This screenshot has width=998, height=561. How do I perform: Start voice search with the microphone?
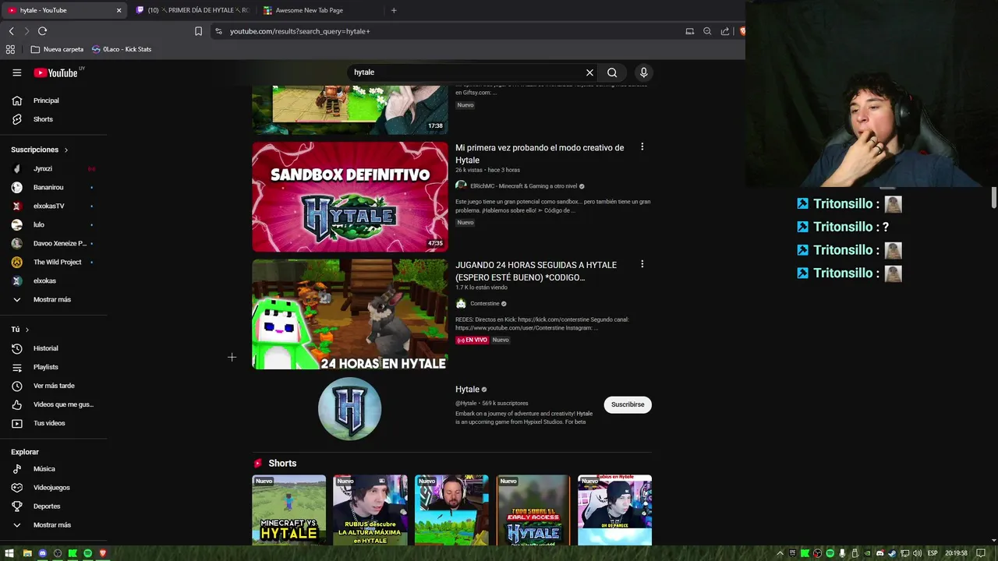[643, 72]
